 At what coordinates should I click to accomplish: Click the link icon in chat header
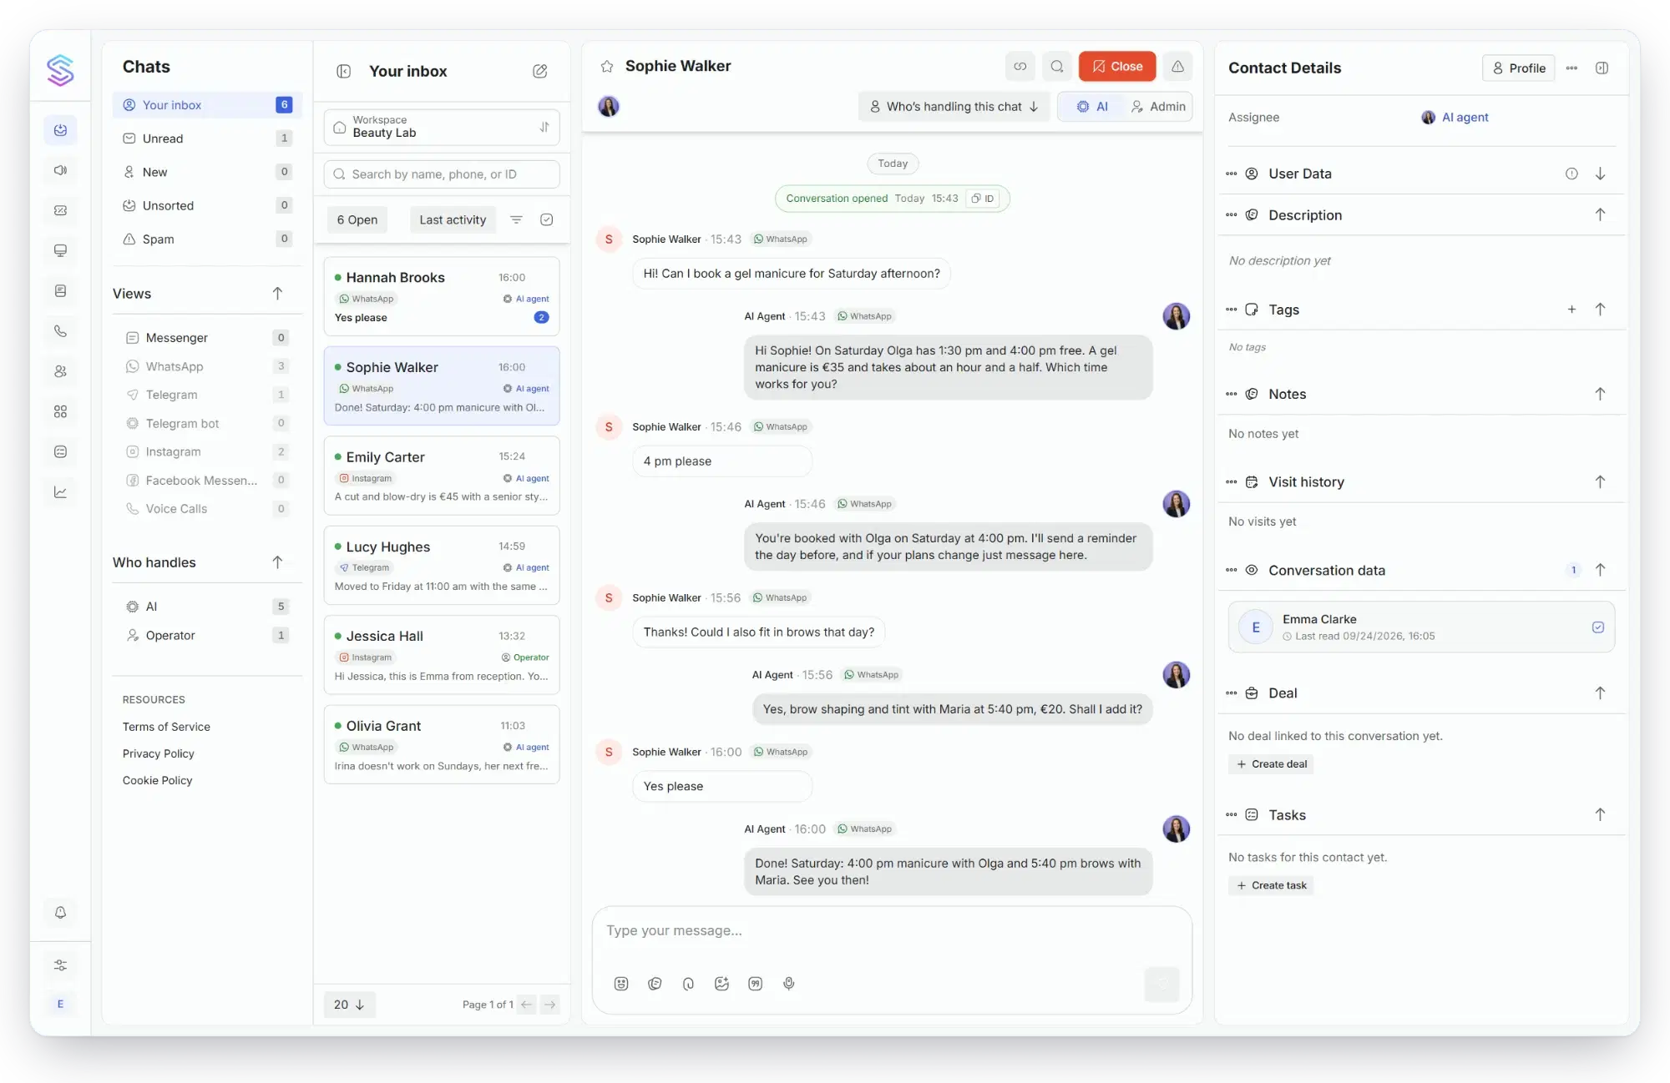(1020, 66)
